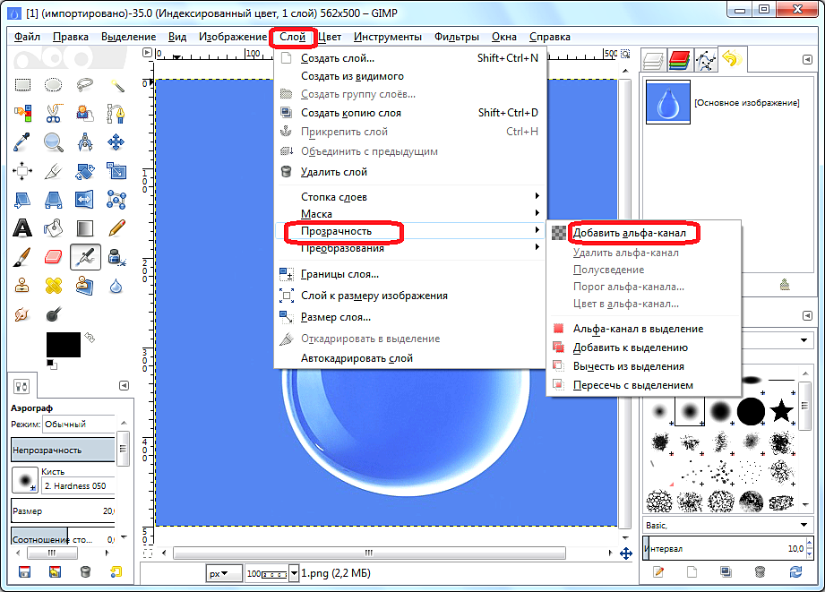Select the Eraser tool
Image resolution: width=825 pixels, height=592 pixels.
coord(53,257)
